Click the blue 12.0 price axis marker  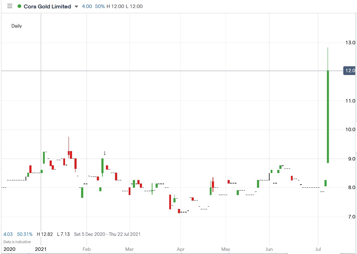tap(350, 70)
